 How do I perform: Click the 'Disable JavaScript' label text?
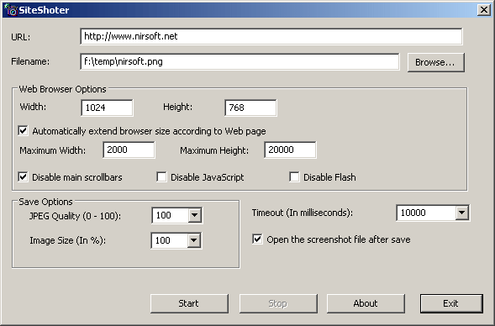[207, 177]
